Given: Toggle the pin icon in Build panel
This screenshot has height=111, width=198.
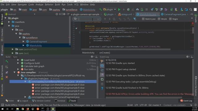Looking at the screenshot, I should (7, 72).
